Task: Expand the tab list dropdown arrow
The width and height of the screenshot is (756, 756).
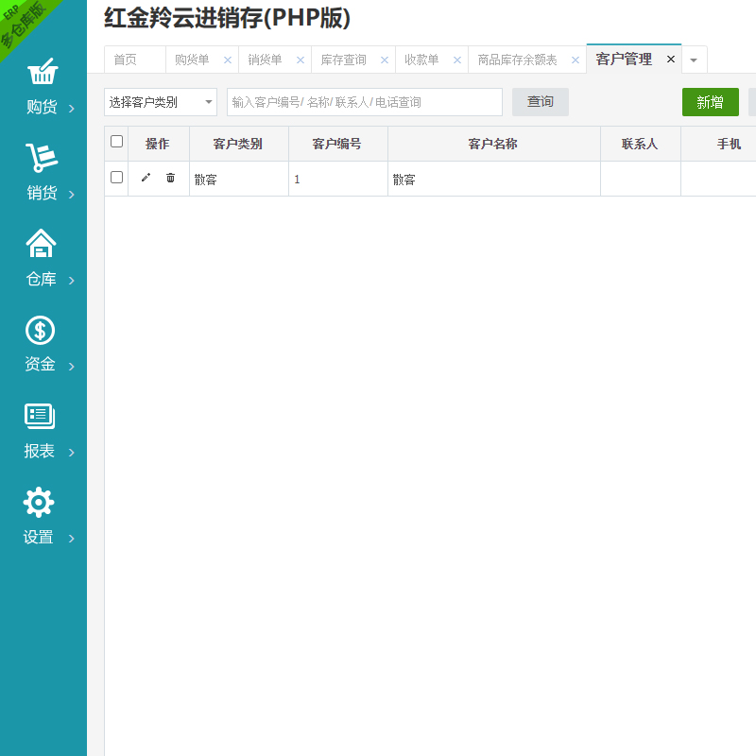Action: click(694, 60)
